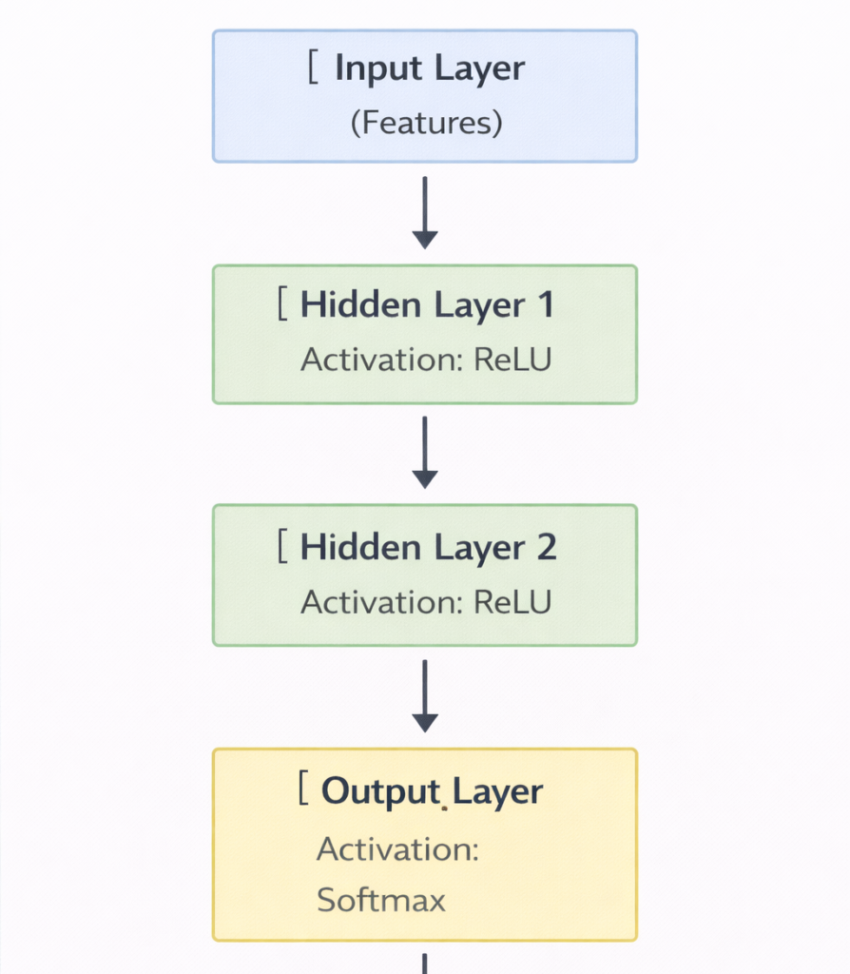Select the arrow from Input Layer to Hidden Layer 1
Viewport: 850px width, 974px height.
coord(425,212)
